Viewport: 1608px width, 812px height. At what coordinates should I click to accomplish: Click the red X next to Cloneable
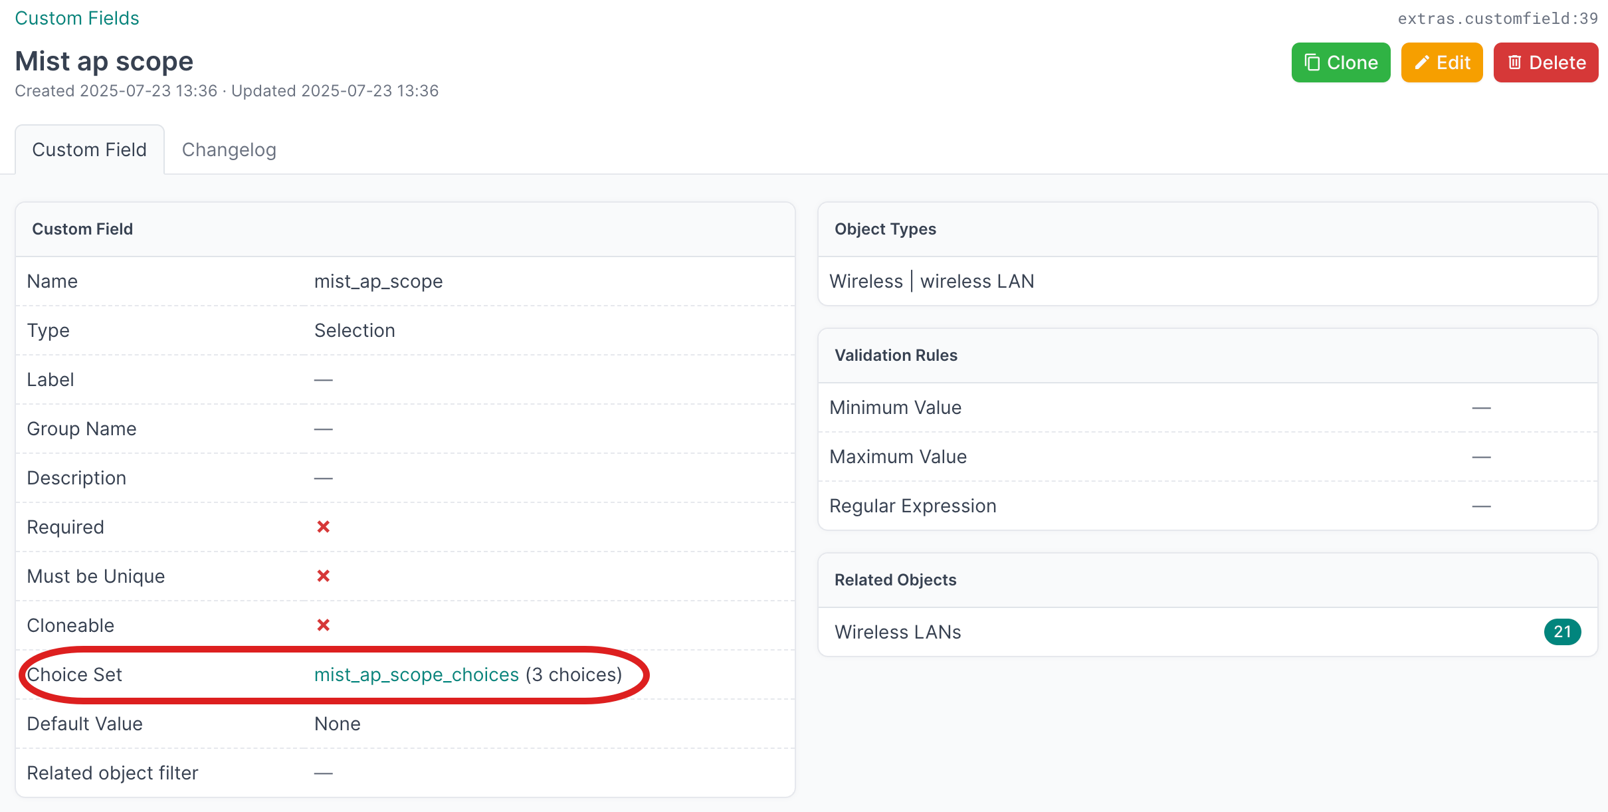324,625
